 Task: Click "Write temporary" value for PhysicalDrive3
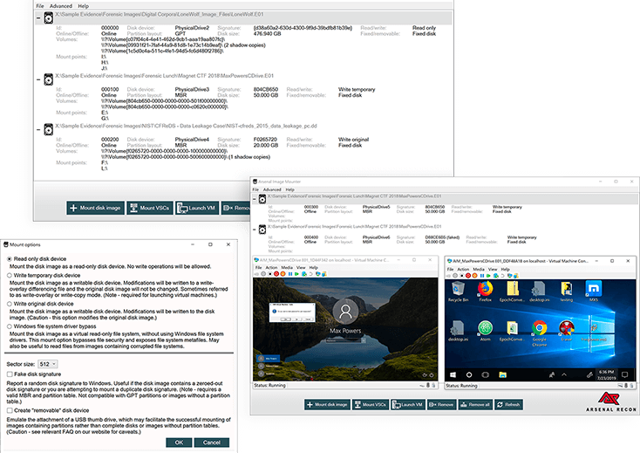click(357, 89)
